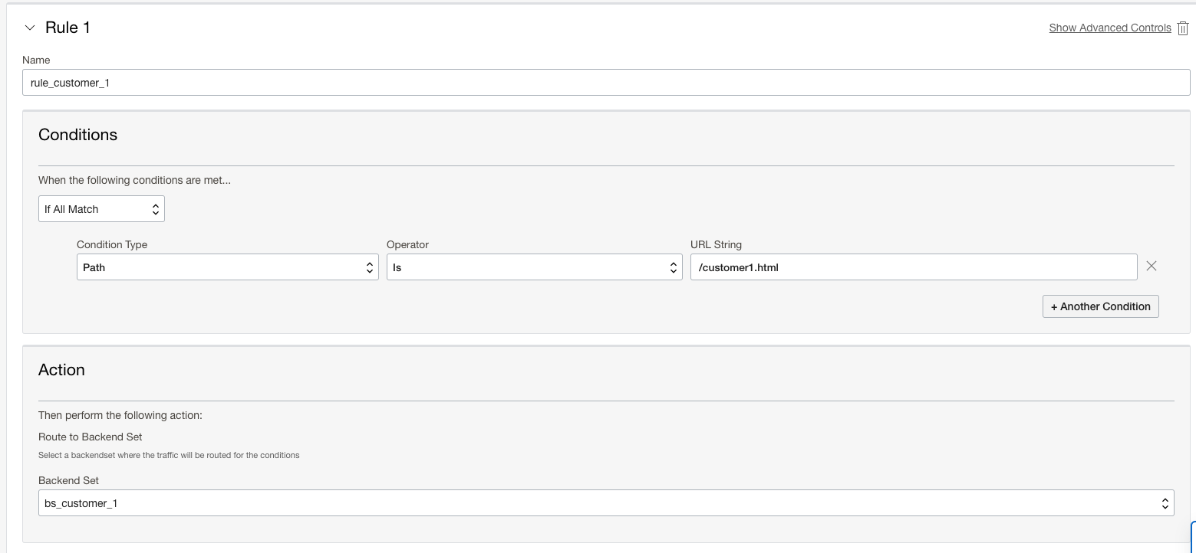The width and height of the screenshot is (1196, 553).
Task: Click the arrows on the If All Match selector
Action: coord(155,208)
